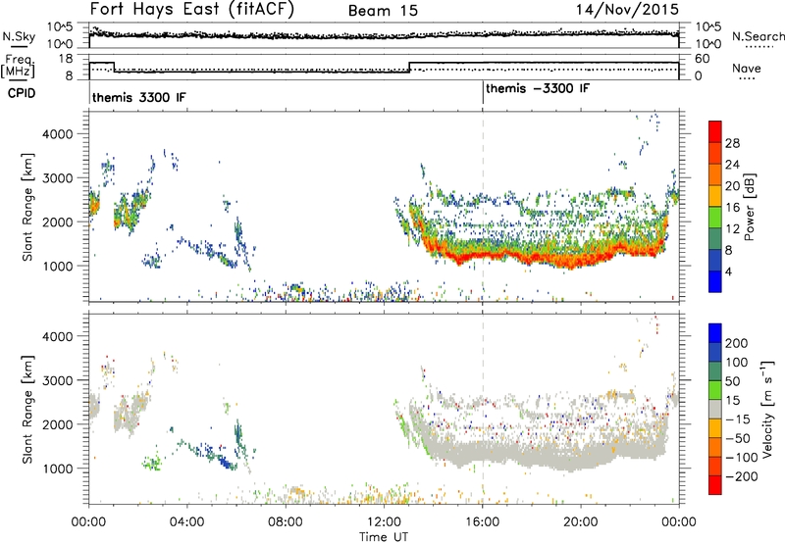This screenshot has width=785, height=543.
Task: Click the '04:00' time tick label
Action: [186, 522]
